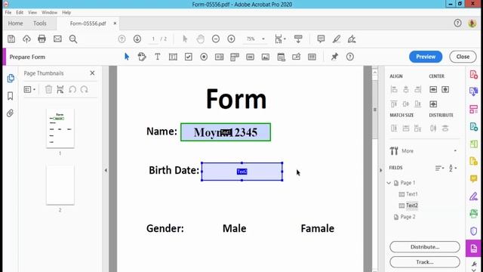Image resolution: width=483 pixels, height=272 pixels.
Task: Close the Form-05556.pdf tab
Action: 115,23
